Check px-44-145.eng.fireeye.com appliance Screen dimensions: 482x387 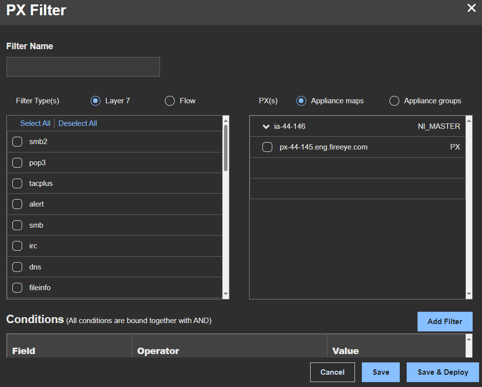(267, 147)
